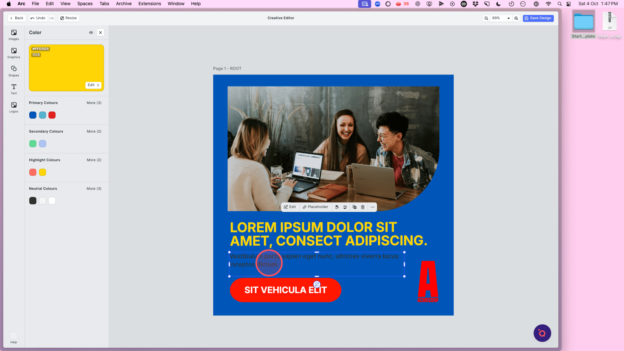Bring selected element forward one layer

coord(337,207)
